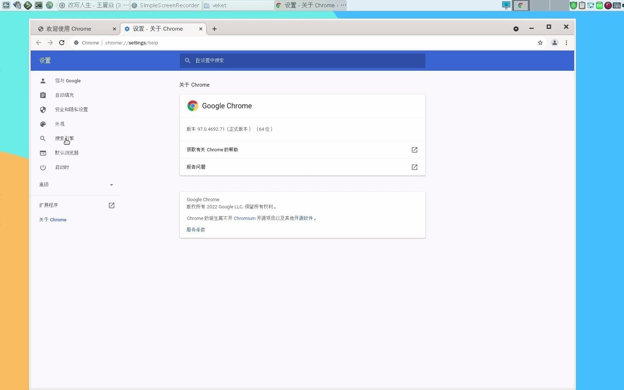
Task: Follow the 开源软件 link
Action: coord(304,218)
